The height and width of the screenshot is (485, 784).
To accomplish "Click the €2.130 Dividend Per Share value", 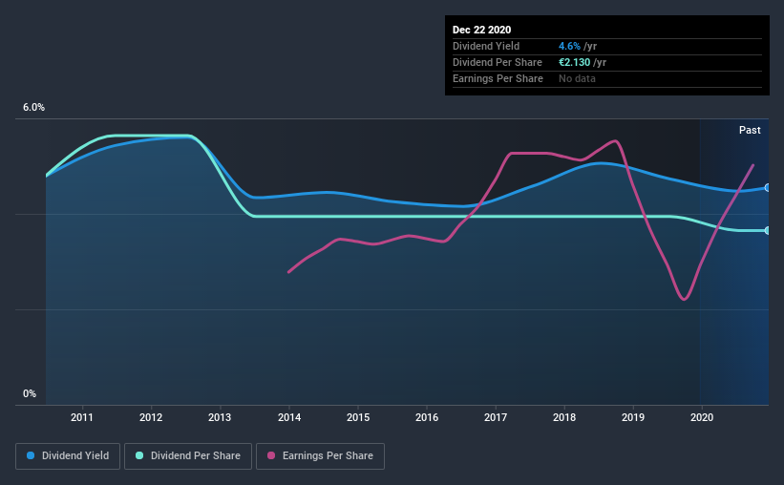I will pos(575,62).
